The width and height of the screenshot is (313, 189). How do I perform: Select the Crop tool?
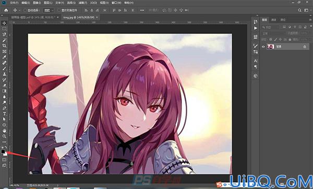tap(4, 46)
